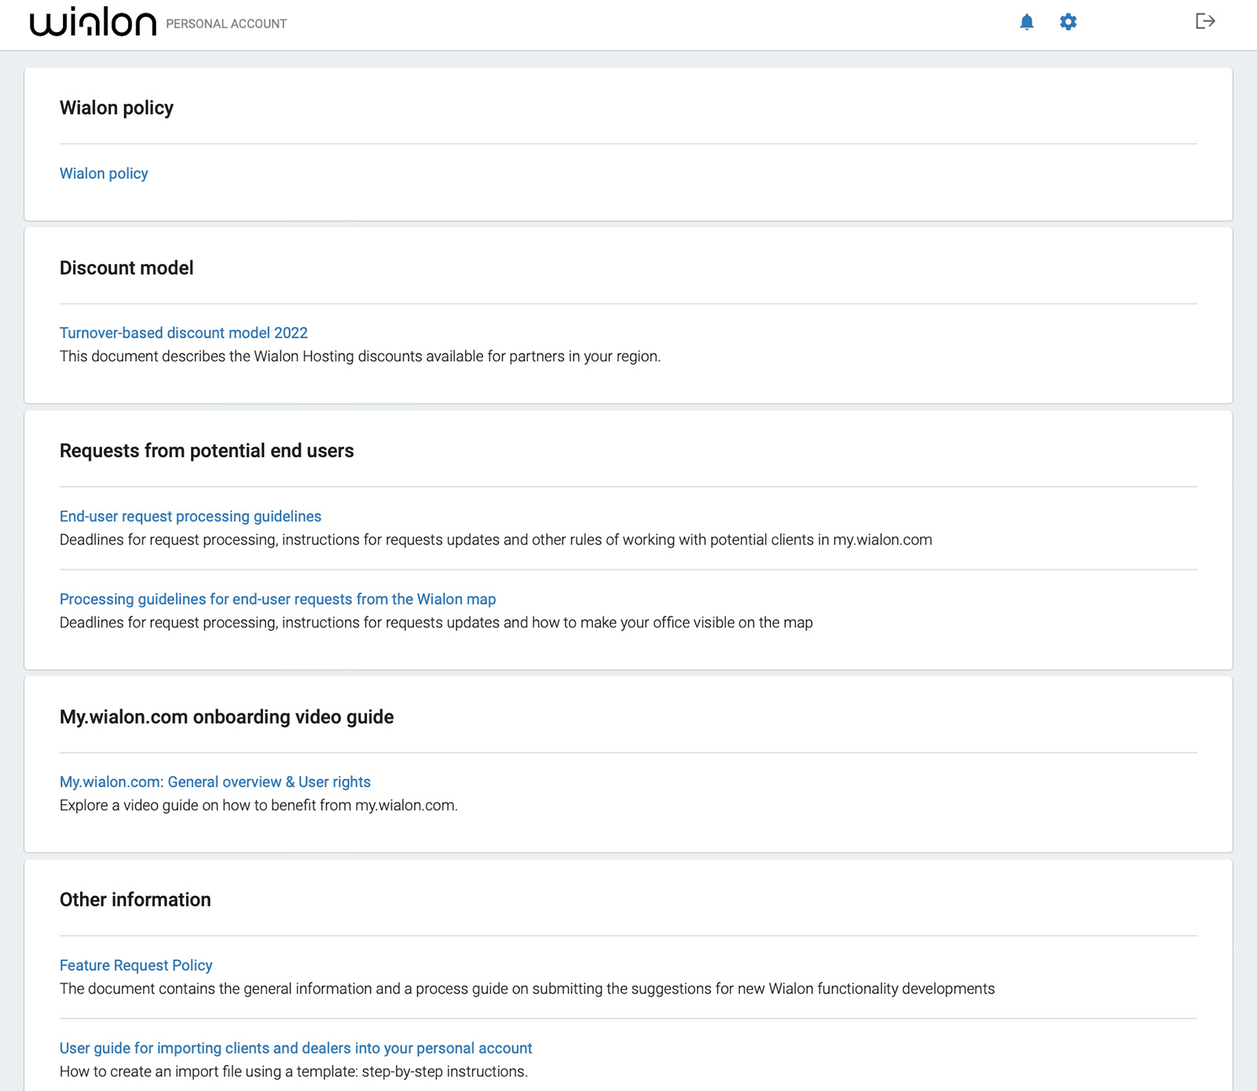Image resolution: width=1257 pixels, height=1091 pixels.
Task: Open the Wialon policy document link
Action: click(x=103, y=174)
